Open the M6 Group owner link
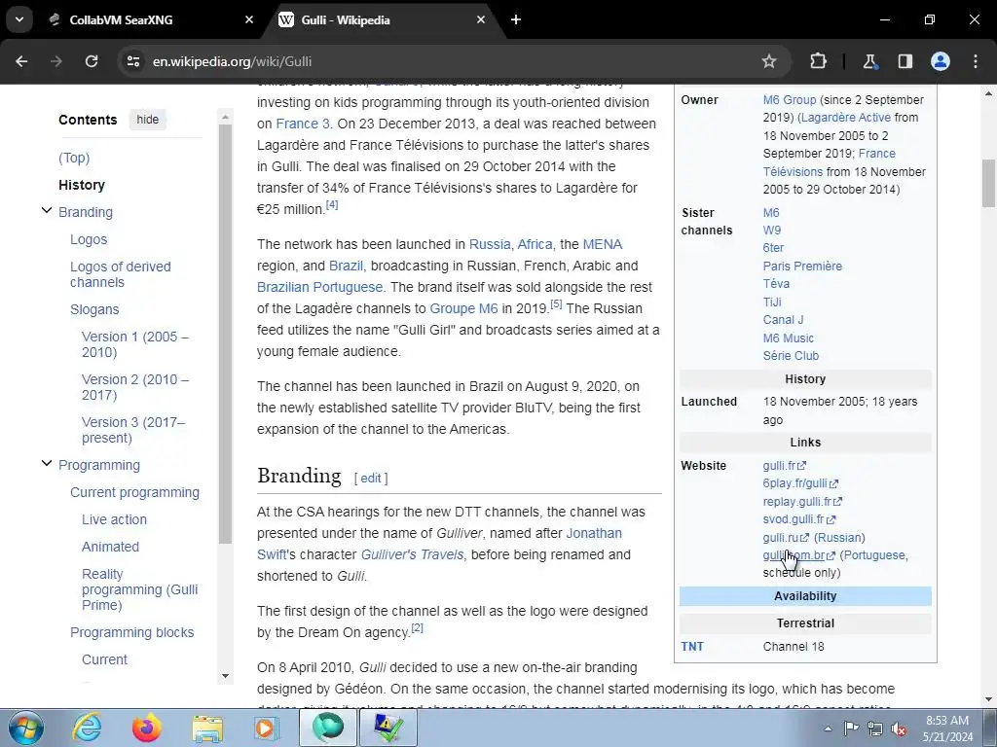This screenshot has height=747, width=997. (789, 100)
